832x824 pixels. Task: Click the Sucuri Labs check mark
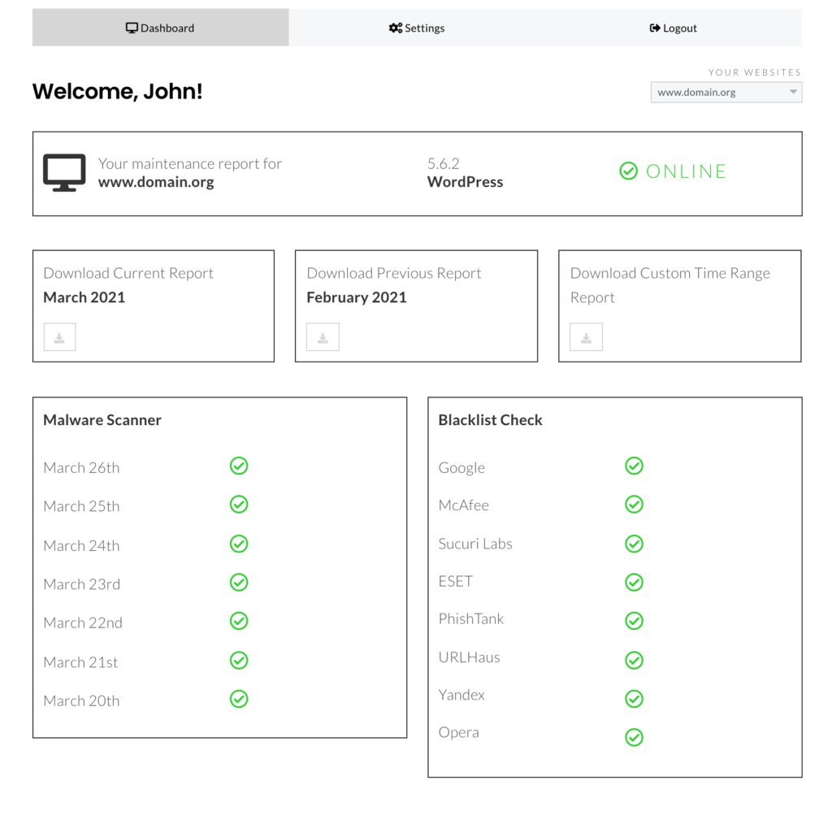(x=634, y=544)
